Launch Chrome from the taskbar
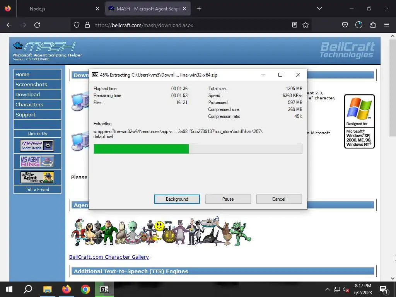This screenshot has height=297, width=396. pyautogui.click(x=85, y=289)
